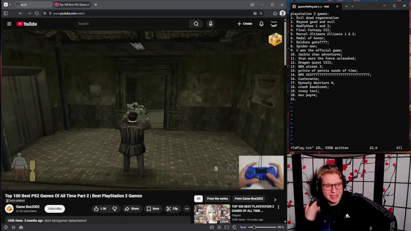Expand the browser tab list dropdown

[x=252, y=4]
